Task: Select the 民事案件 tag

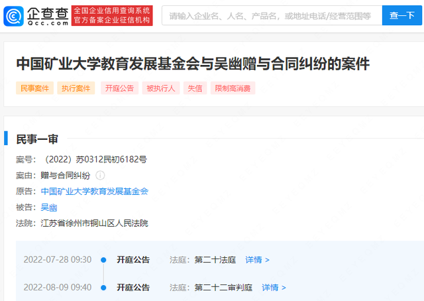Action: coord(34,88)
